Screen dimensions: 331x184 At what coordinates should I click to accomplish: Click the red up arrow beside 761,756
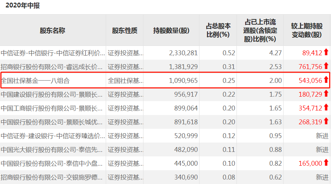[326, 66]
